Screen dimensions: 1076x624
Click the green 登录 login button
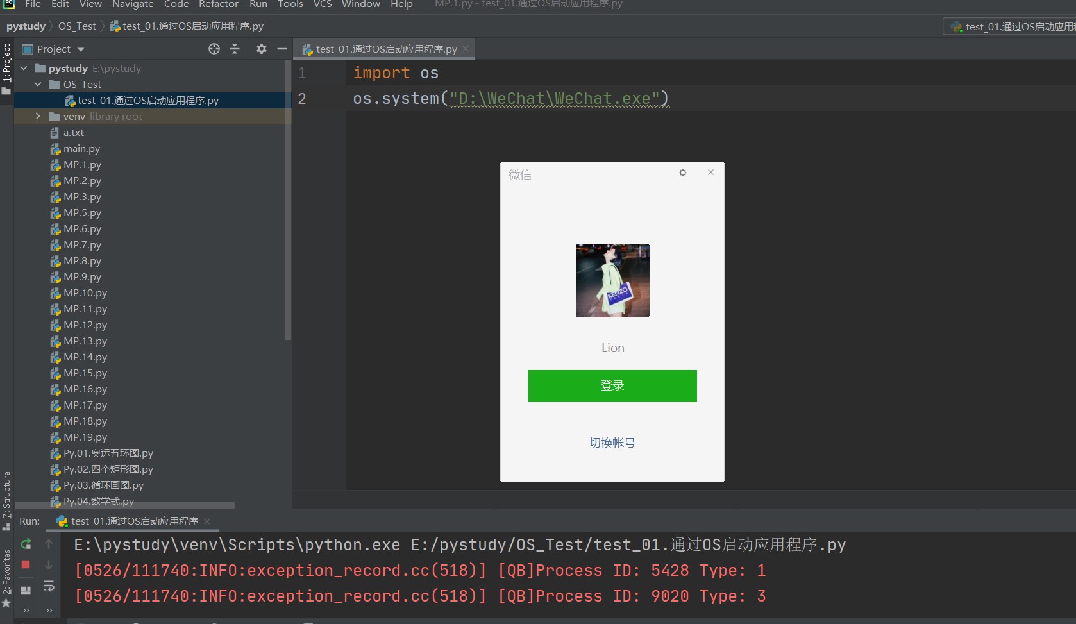[612, 386]
